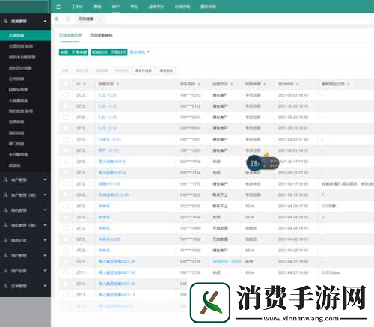
Task: Open the floating round 28 widget
Action: point(254,163)
